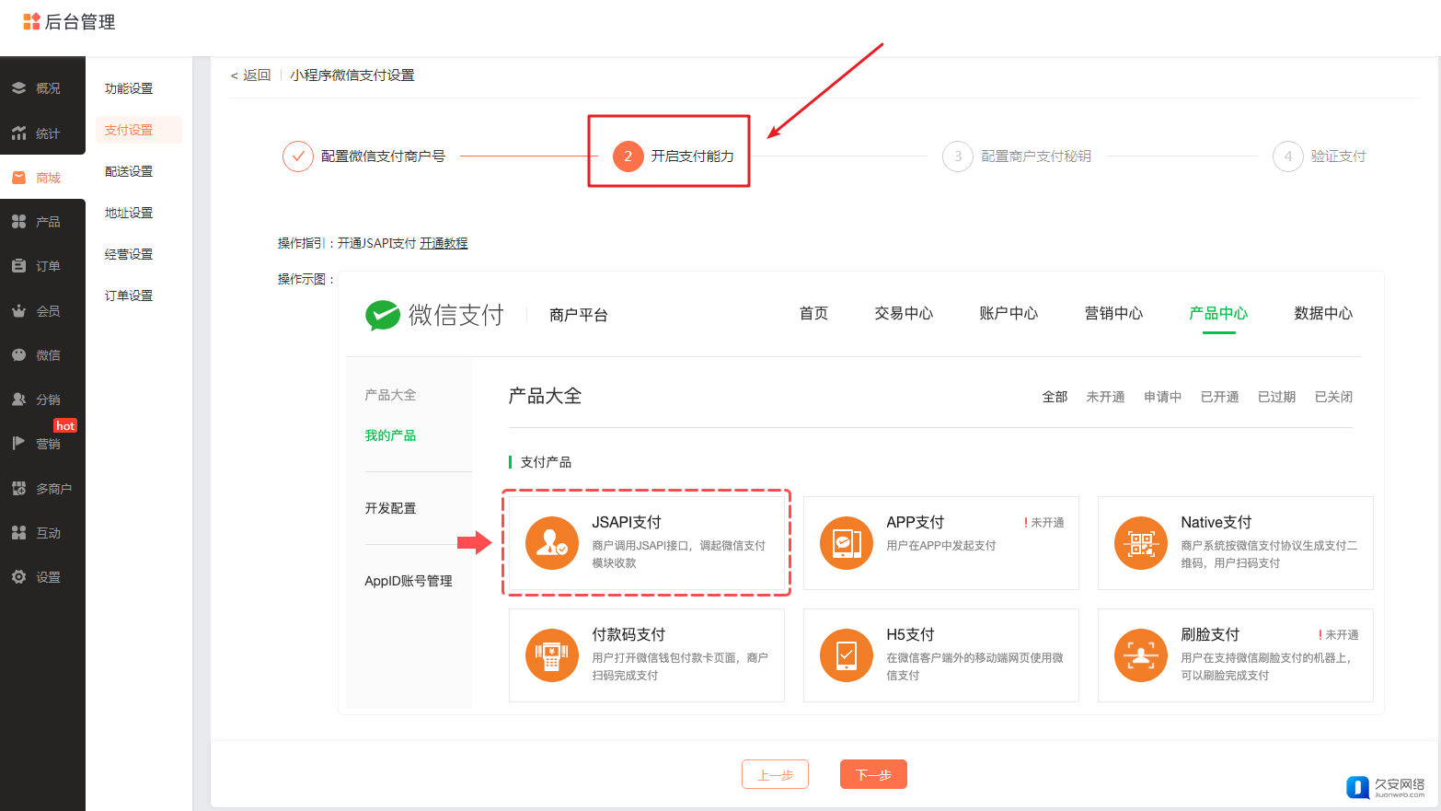
Task: Click the 验证支付 step label
Action: coord(1338,156)
